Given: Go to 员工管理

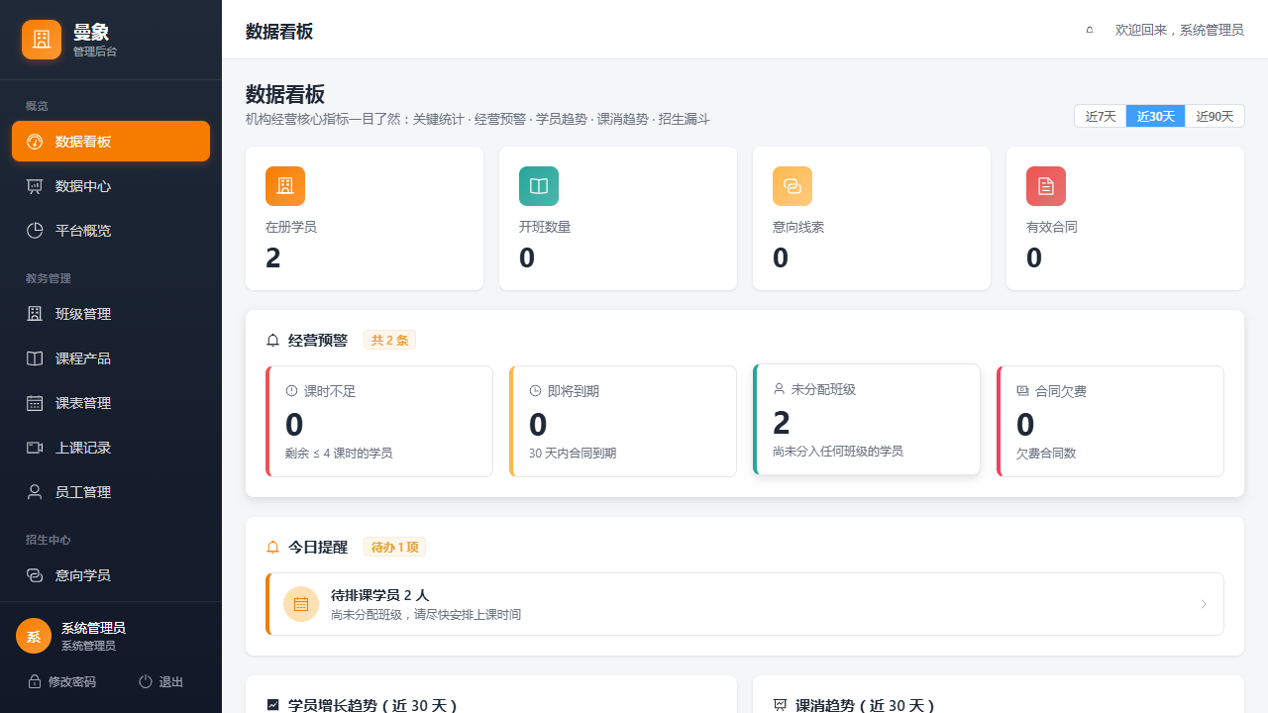Looking at the screenshot, I should pos(111,492).
